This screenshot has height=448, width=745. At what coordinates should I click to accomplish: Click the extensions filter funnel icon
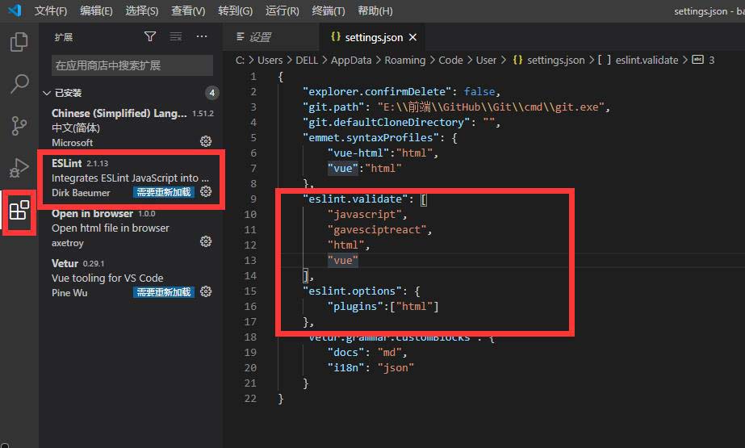pyautogui.click(x=149, y=36)
